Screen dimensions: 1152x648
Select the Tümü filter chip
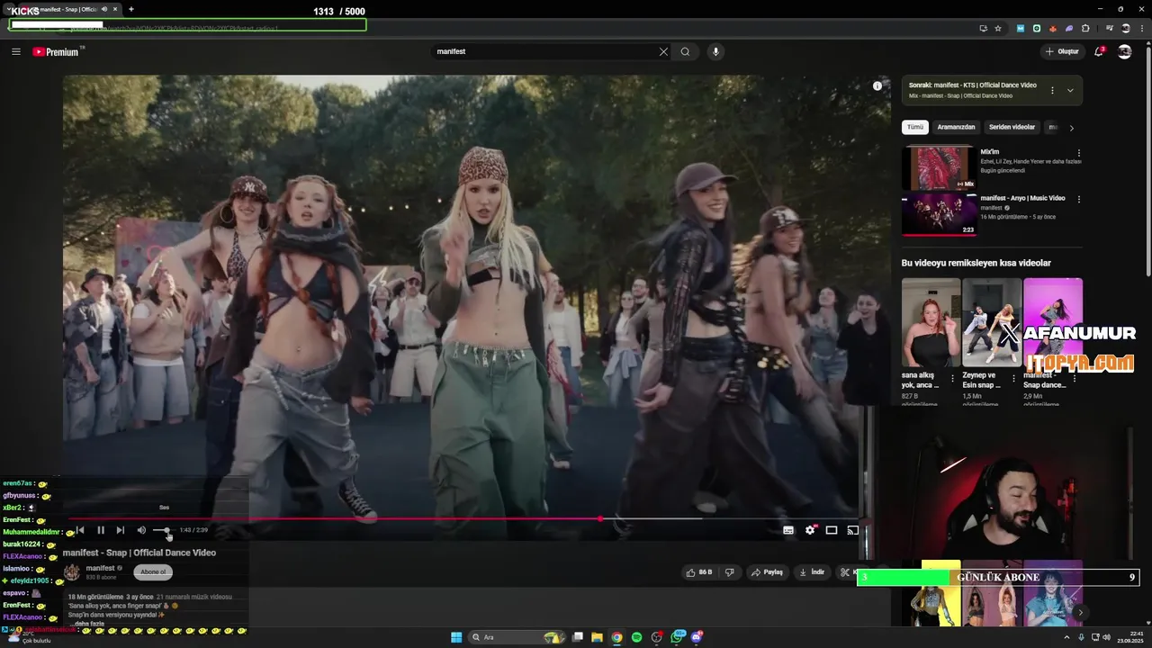(x=915, y=127)
